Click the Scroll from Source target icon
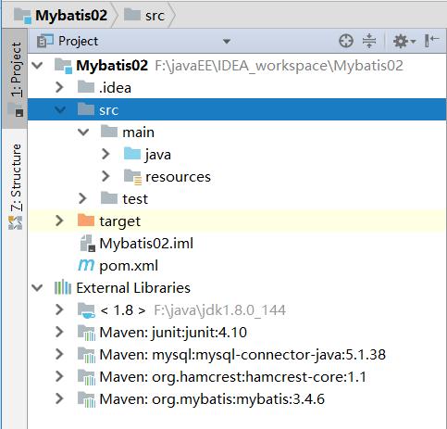 pyautogui.click(x=346, y=41)
